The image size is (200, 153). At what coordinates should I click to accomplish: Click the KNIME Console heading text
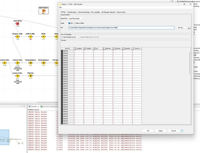(x=33, y=109)
